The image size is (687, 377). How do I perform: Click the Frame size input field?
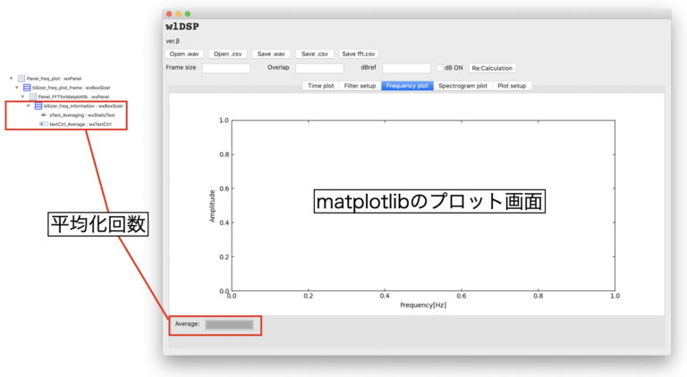[225, 68]
